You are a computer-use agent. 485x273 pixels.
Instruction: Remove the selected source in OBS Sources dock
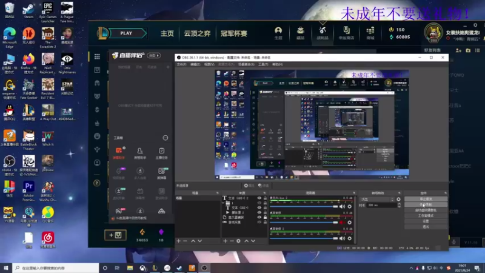coord(232,241)
